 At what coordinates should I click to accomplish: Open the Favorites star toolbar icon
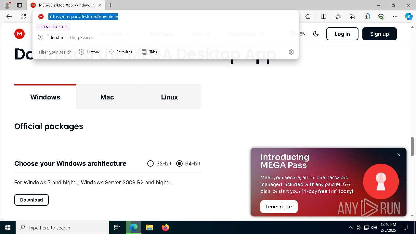338,17
